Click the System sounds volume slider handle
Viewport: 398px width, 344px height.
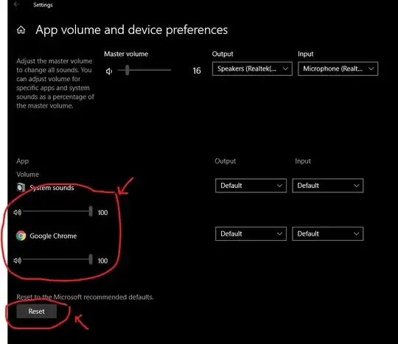point(91,211)
